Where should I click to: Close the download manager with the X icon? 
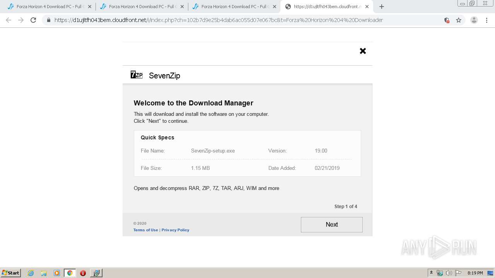point(363,51)
